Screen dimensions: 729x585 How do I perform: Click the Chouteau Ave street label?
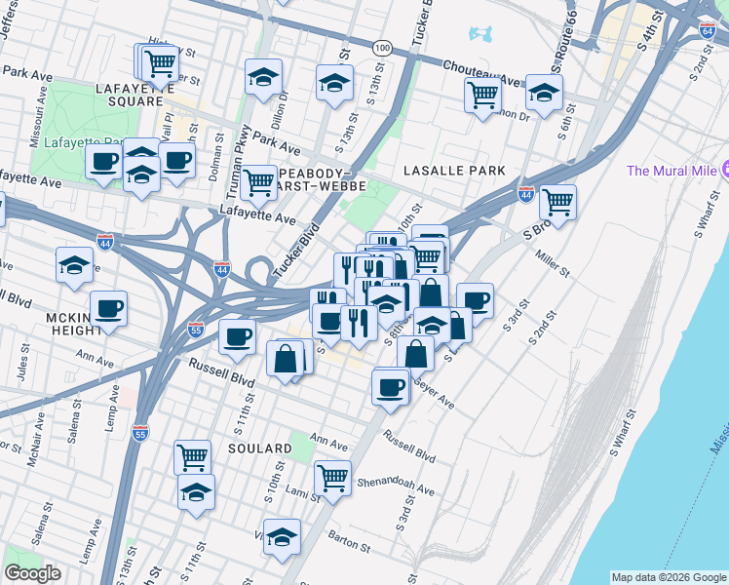coord(480,73)
